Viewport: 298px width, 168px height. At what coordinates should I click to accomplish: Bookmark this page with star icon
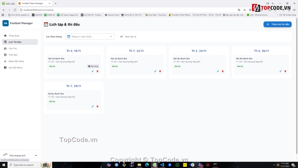coord(245,10)
